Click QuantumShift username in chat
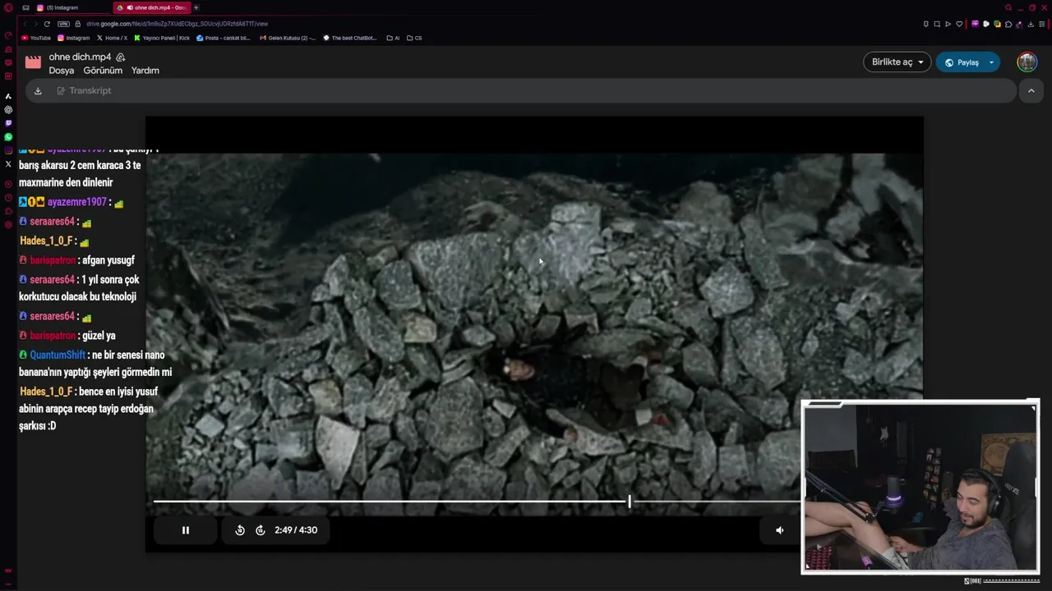Viewport: 1052px width, 591px height. coord(58,355)
